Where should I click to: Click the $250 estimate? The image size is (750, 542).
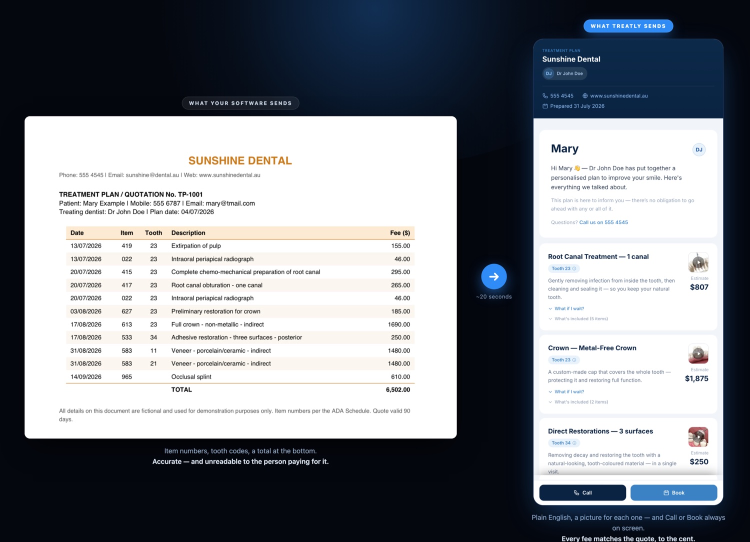coord(699,462)
